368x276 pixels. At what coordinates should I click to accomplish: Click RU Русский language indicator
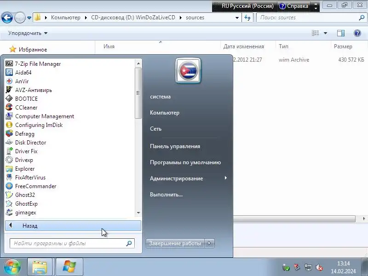[x=247, y=6]
